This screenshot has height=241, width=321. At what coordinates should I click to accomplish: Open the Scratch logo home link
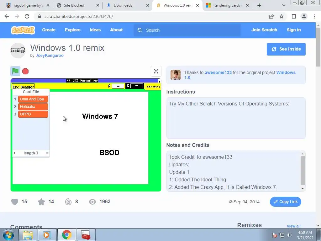(23, 30)
